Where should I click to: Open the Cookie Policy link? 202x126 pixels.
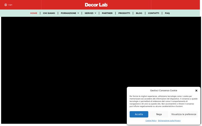151,121
